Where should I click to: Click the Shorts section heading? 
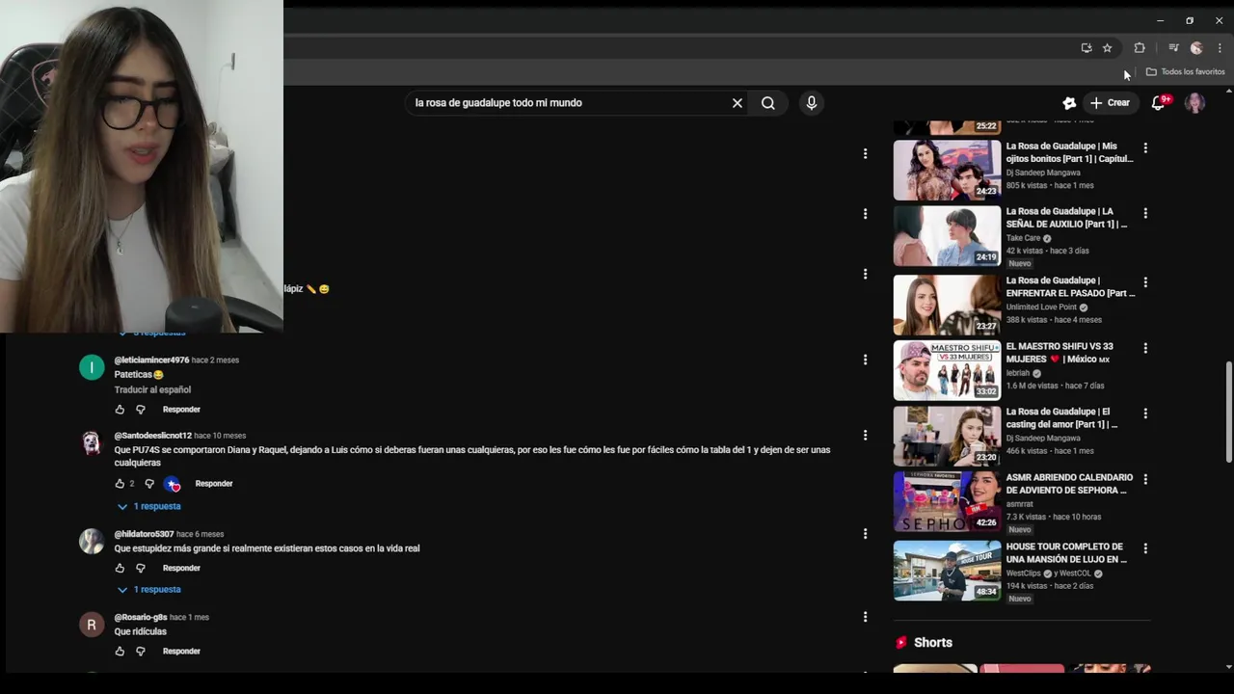[932, 643]
